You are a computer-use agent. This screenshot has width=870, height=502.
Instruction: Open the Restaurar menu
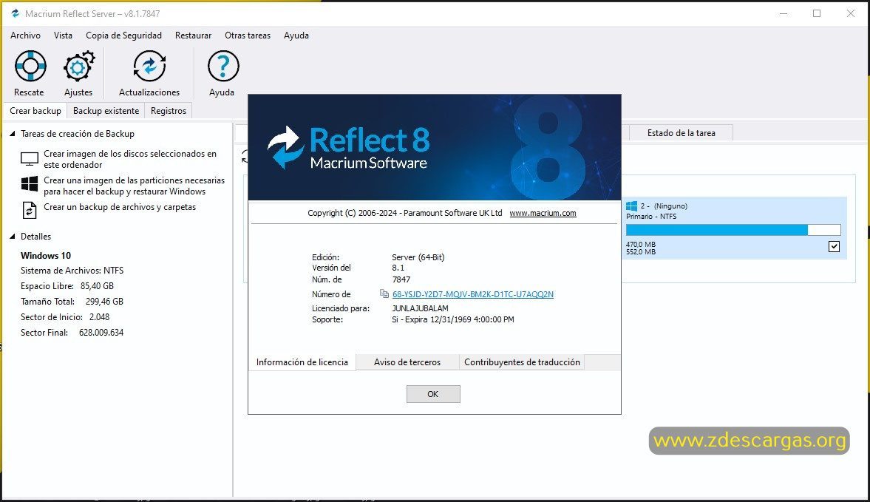193,35
